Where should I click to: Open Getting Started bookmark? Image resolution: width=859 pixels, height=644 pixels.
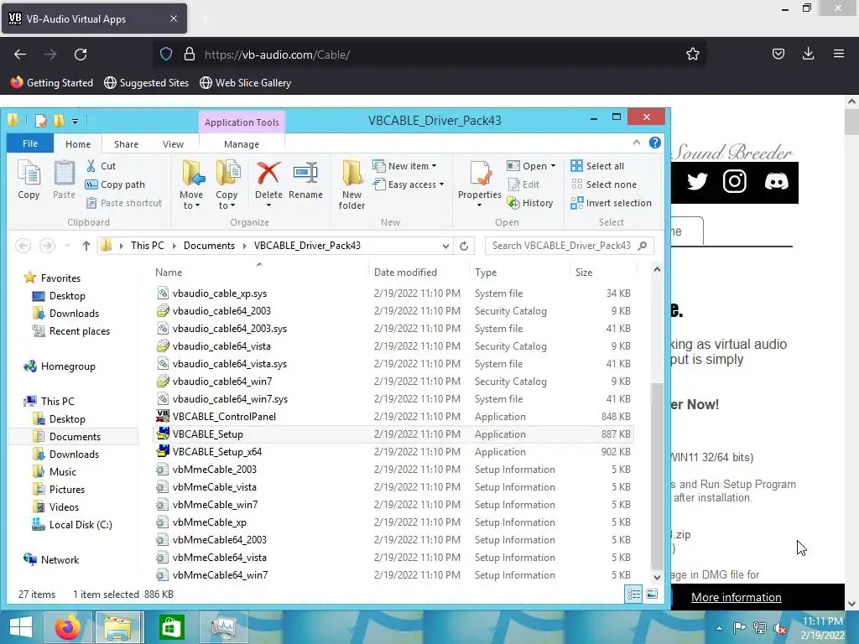click(x=52, y=83)
